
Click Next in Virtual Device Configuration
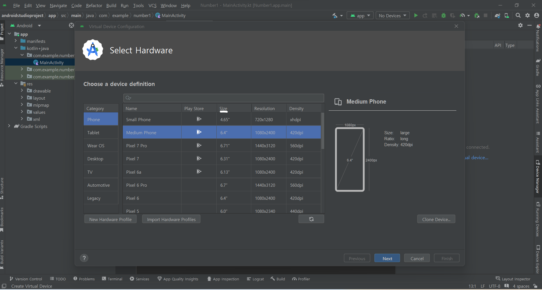(387, 258)
